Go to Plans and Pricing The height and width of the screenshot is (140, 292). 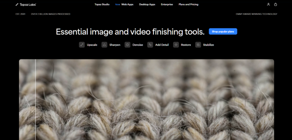point(188,5)
